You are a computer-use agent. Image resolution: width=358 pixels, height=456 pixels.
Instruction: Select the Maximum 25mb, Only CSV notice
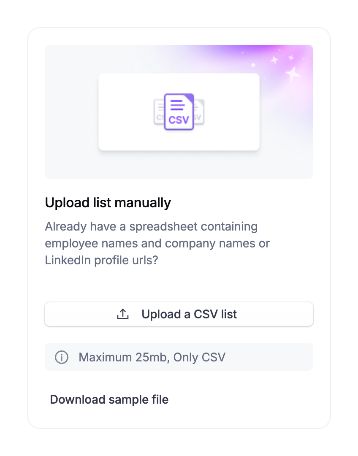point(152,357)
